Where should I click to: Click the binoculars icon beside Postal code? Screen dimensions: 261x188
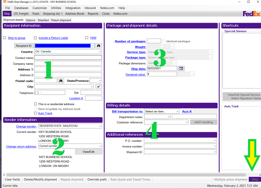click(x=61, y=81)
